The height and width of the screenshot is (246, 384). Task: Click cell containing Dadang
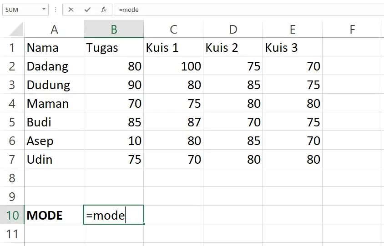click(x=54, y=66)
